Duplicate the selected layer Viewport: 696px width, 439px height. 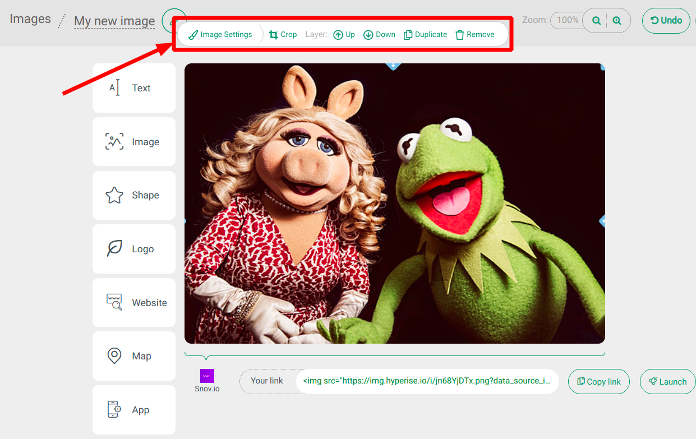pyautogui.click(x=426, y=35)
